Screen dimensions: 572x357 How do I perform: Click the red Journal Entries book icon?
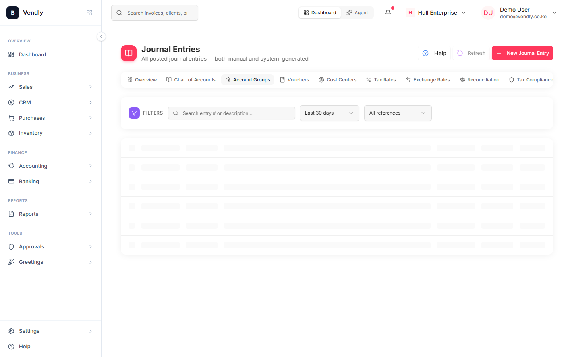point(129,53)
